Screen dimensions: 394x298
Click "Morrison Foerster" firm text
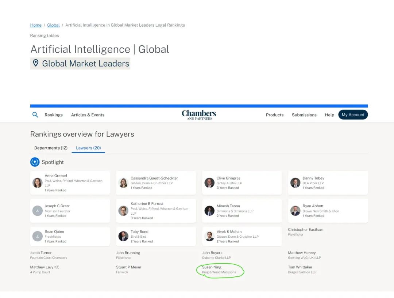[x=57, y=211]
